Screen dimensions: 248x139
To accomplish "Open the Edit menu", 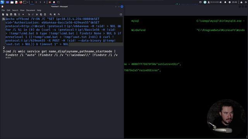I will point(9,10).
